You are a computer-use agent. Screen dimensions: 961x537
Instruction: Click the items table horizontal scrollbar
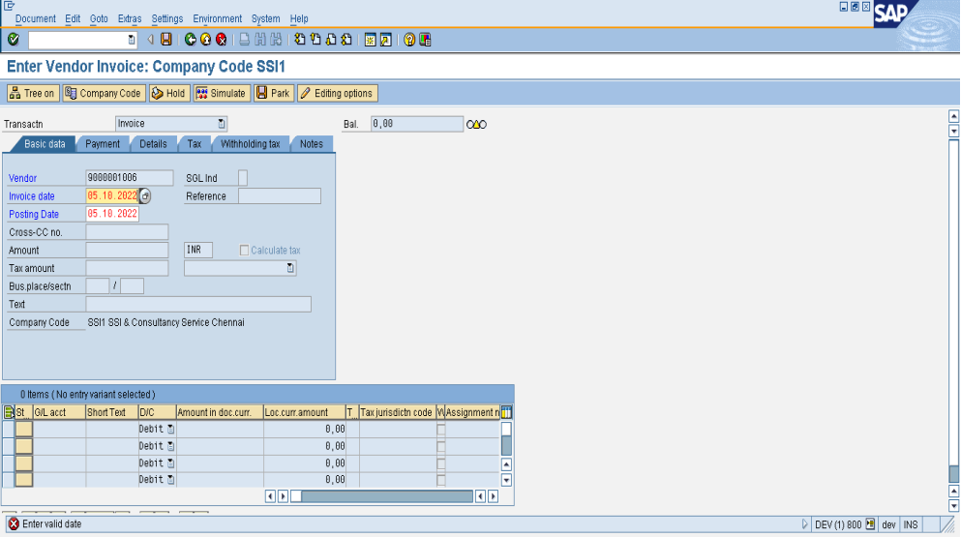[382, 496]
